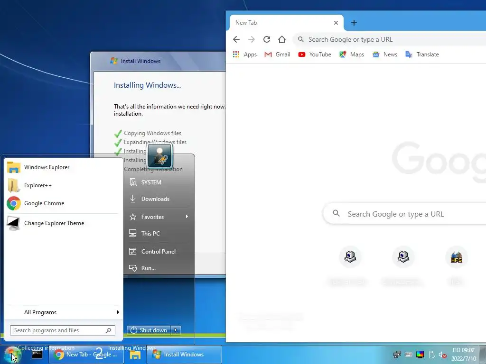Open Downloads from start menu
This screenshot has height=364, width=486.
159,199
